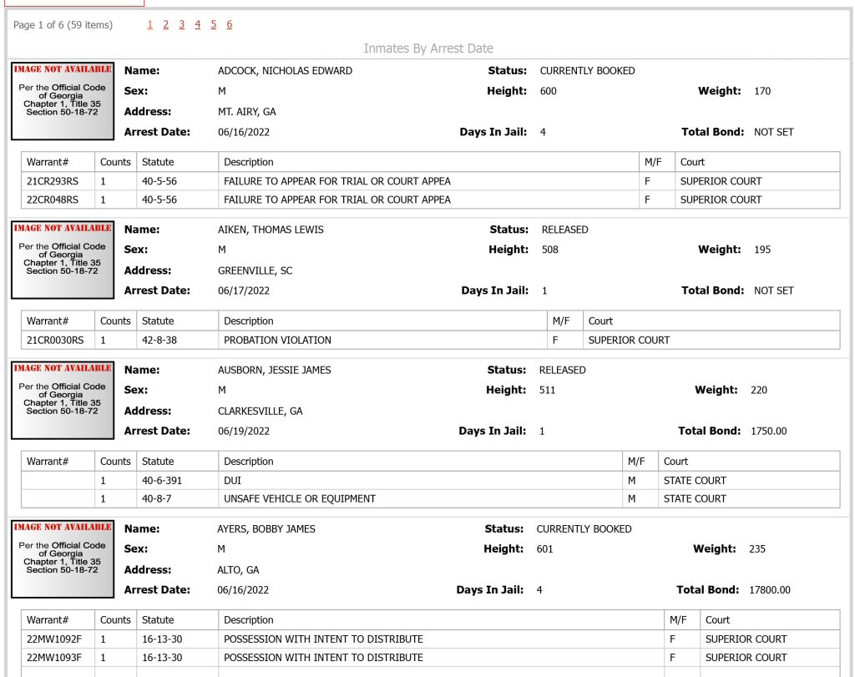855x677 pixels.
Task: Open page 3 of results
Action: tap(181, 24)
